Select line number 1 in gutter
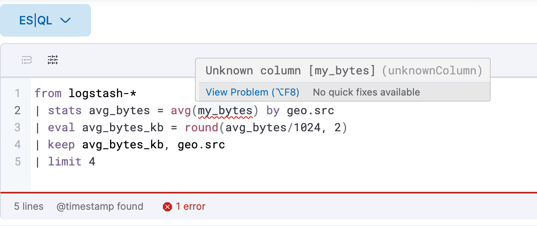537x226 pixels. (17, 93)
